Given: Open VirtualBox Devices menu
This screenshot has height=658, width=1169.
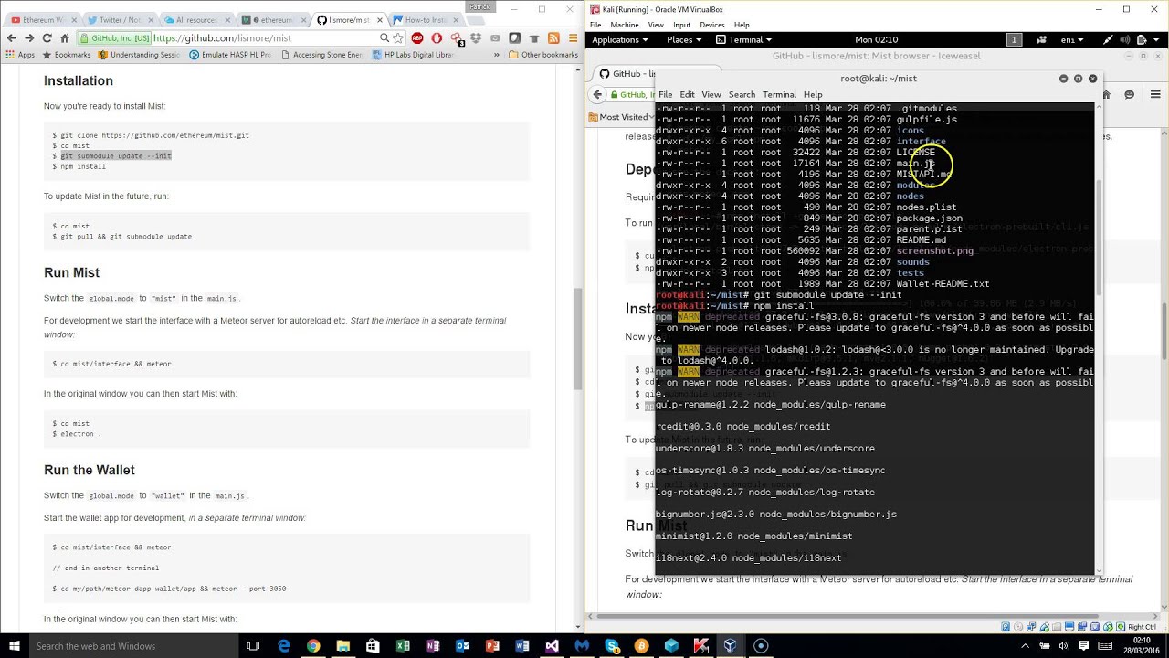Looking at the screenshot, I should [711, 25].
